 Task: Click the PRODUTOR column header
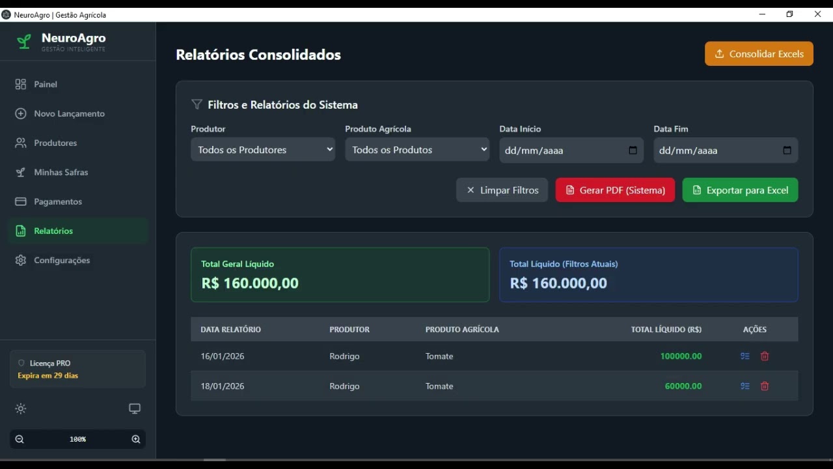click(349, 330)
